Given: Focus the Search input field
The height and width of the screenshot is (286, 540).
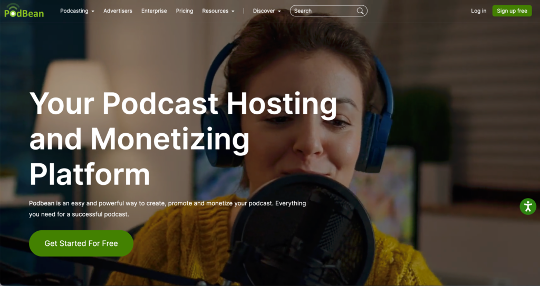Looking at the screenshot, I should tap(329, 11).
